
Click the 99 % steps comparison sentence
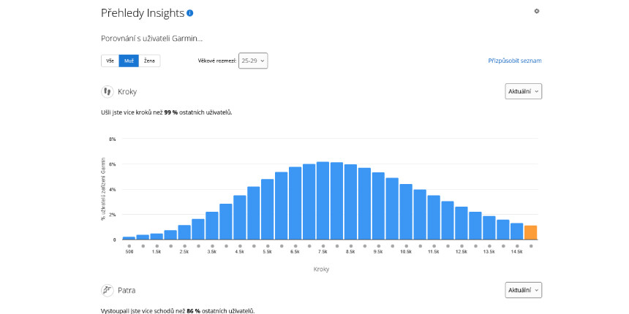point(167,112)
